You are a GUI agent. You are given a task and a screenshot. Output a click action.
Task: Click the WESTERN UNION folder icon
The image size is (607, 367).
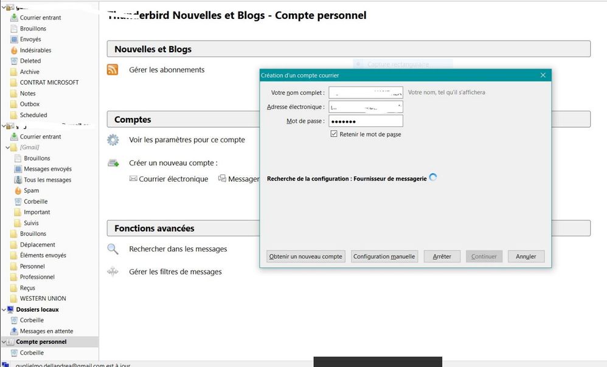tap(14, 298)
